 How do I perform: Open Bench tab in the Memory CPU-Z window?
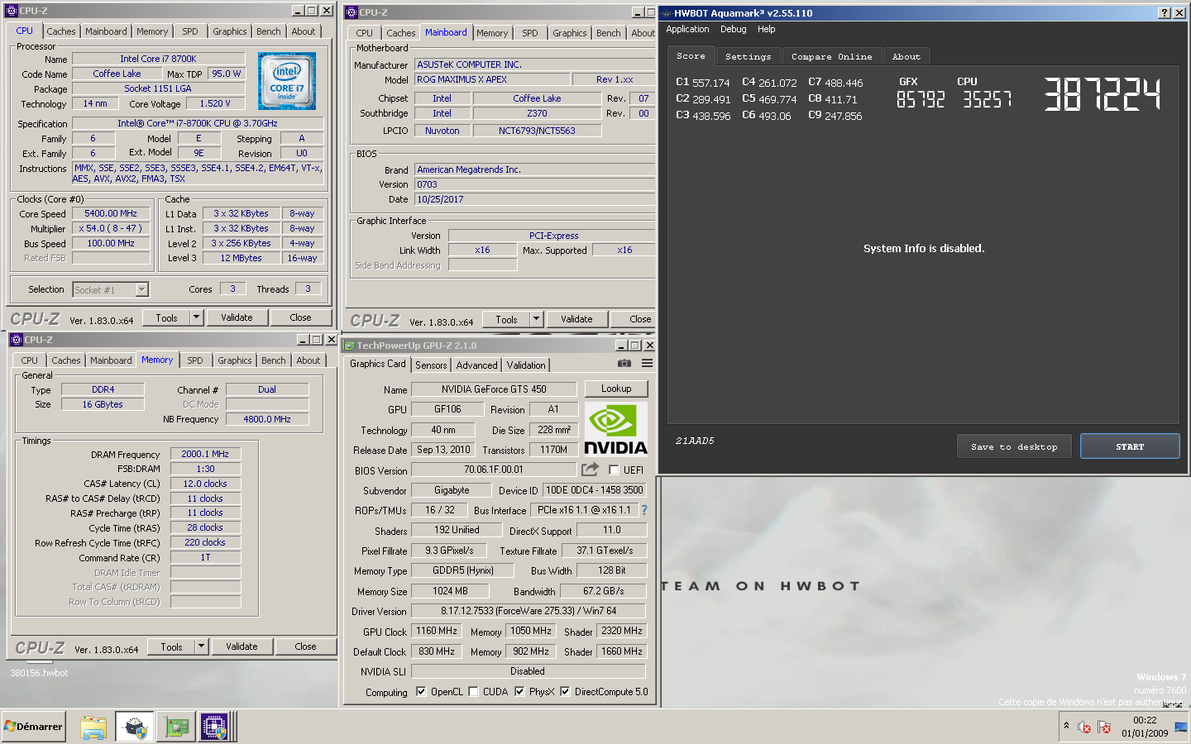pyautogui.click(x=274, y=360)
